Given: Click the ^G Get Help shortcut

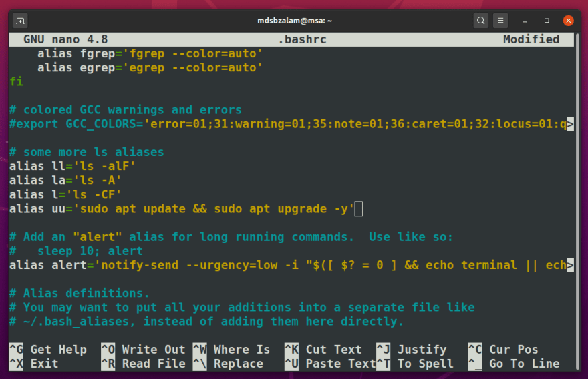Looking at the screenshot, I should 48,350.
